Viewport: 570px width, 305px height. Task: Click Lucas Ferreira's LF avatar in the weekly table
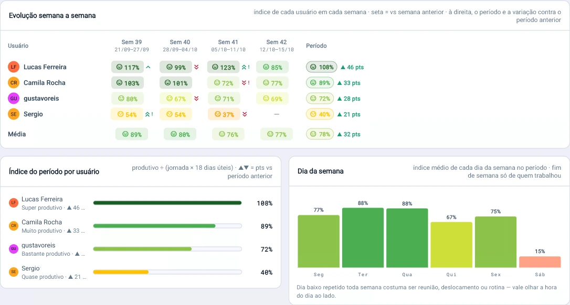click(14, 67)
